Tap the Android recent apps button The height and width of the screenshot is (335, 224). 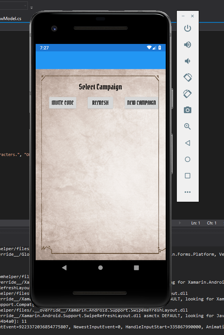[x=136, y=268]
